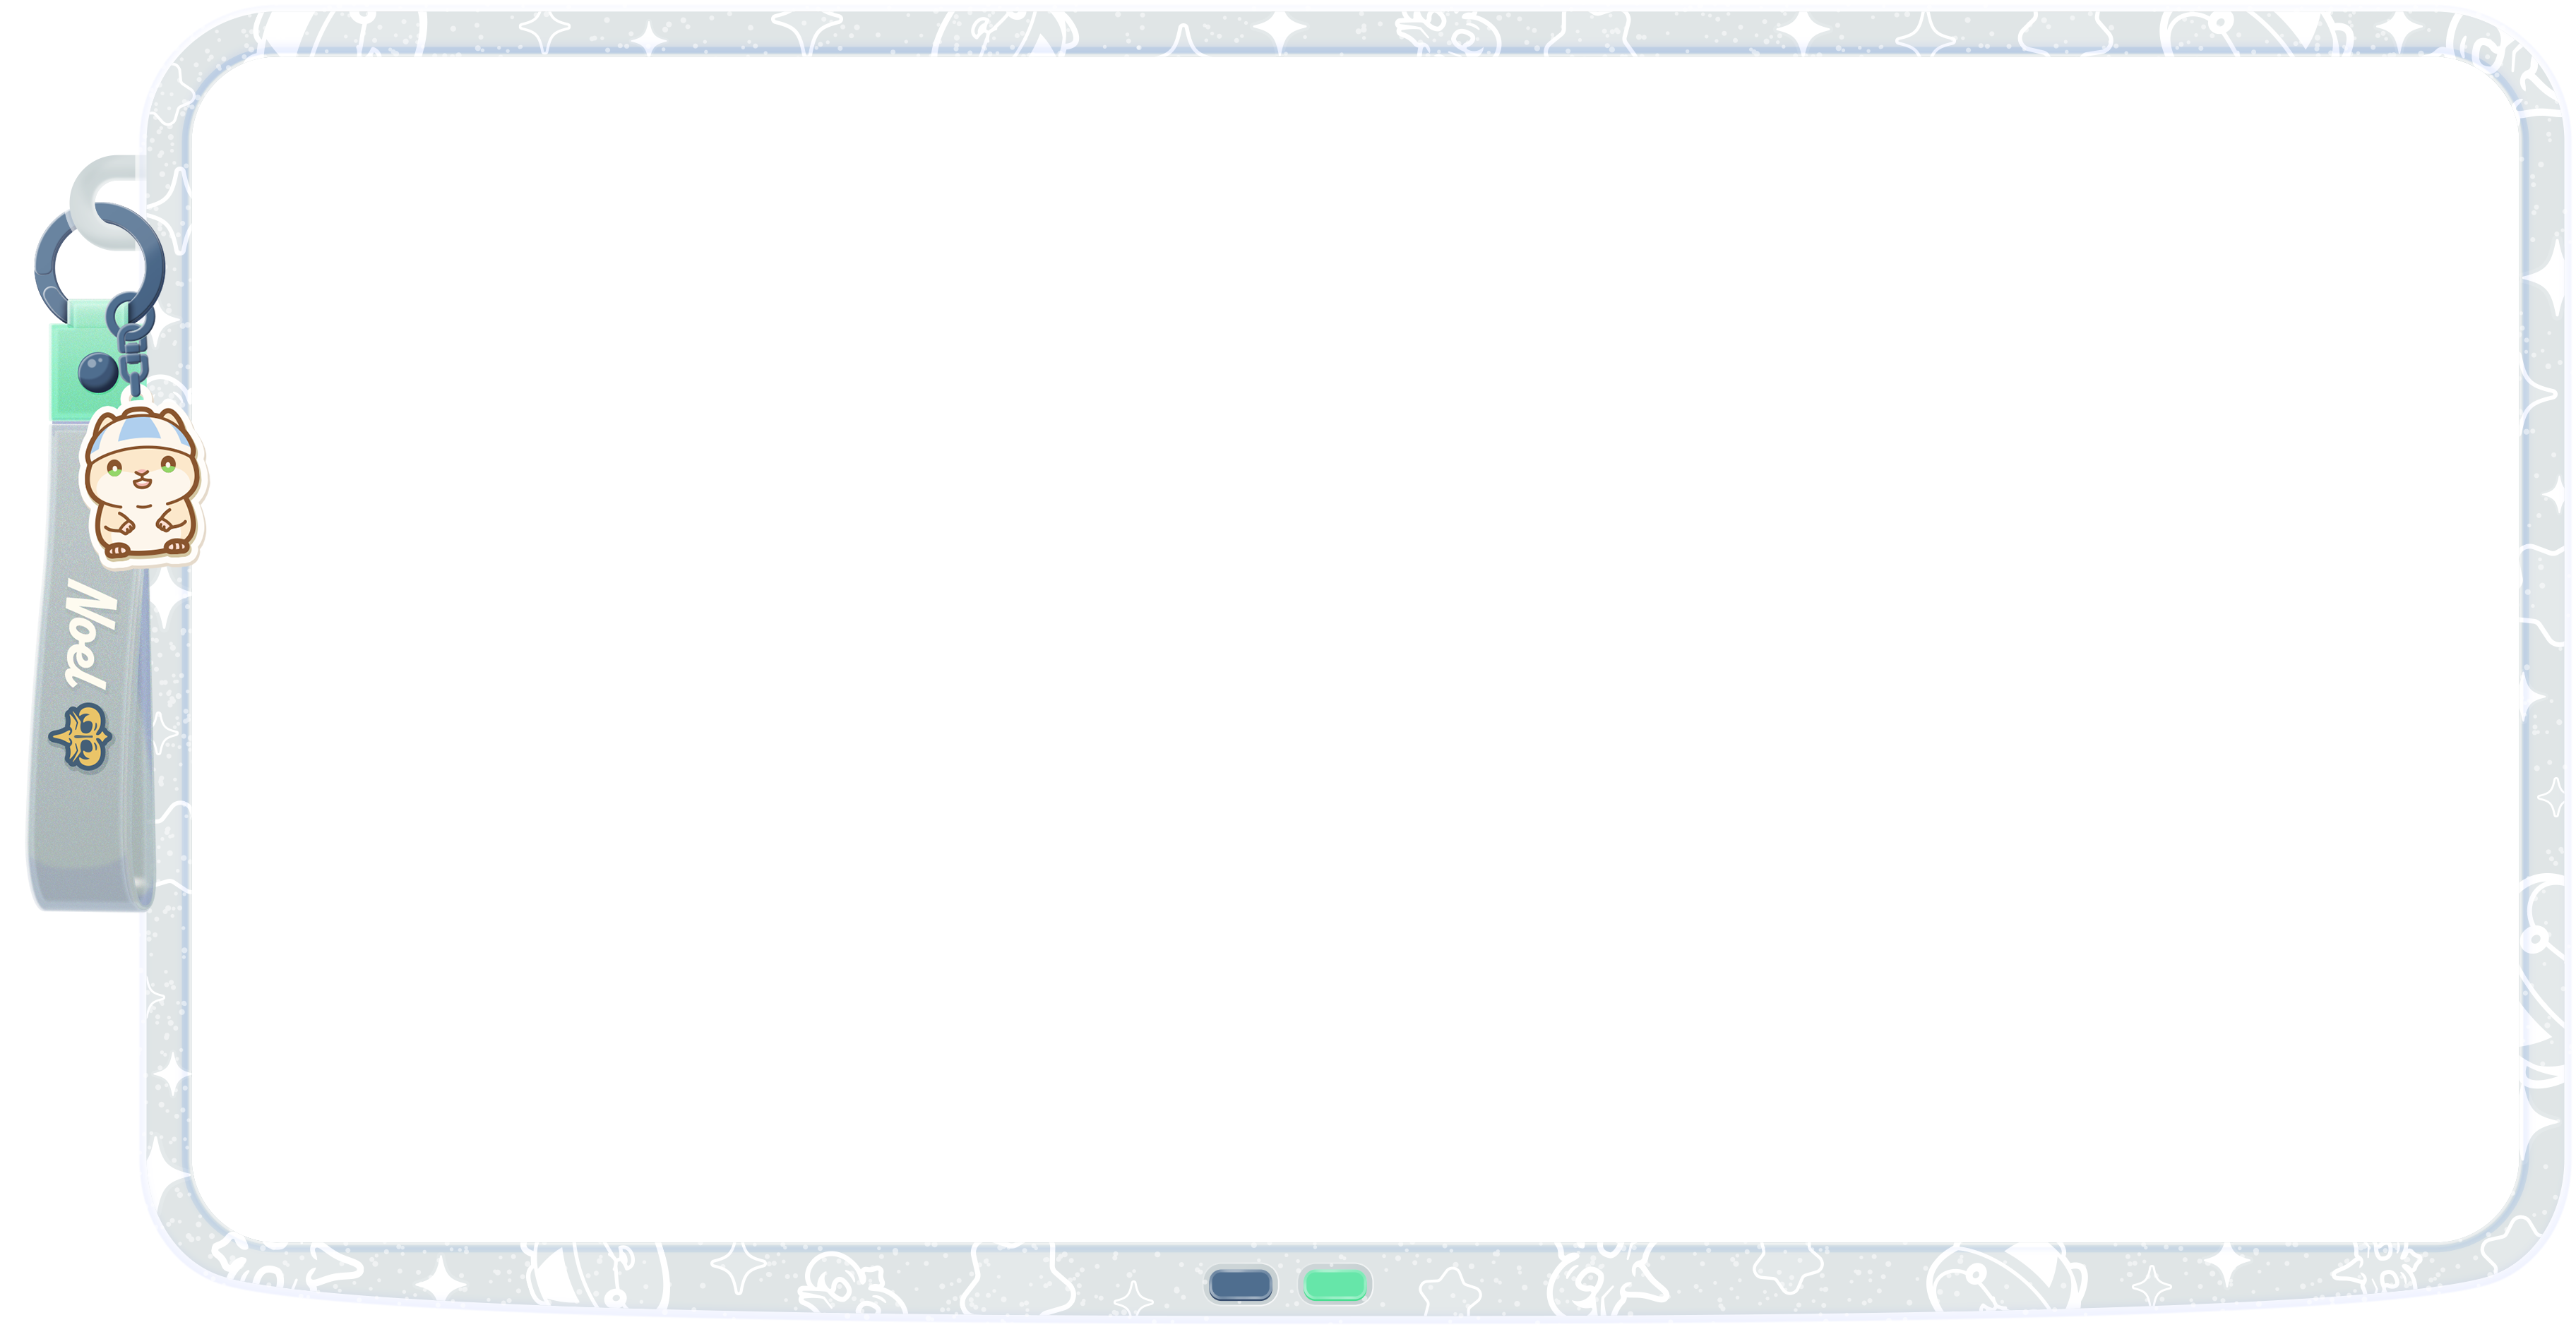Viewport: 2576px width, 1327px height.
Task: Click the round blue rivet stud
Action: click(x=98, y=373)
